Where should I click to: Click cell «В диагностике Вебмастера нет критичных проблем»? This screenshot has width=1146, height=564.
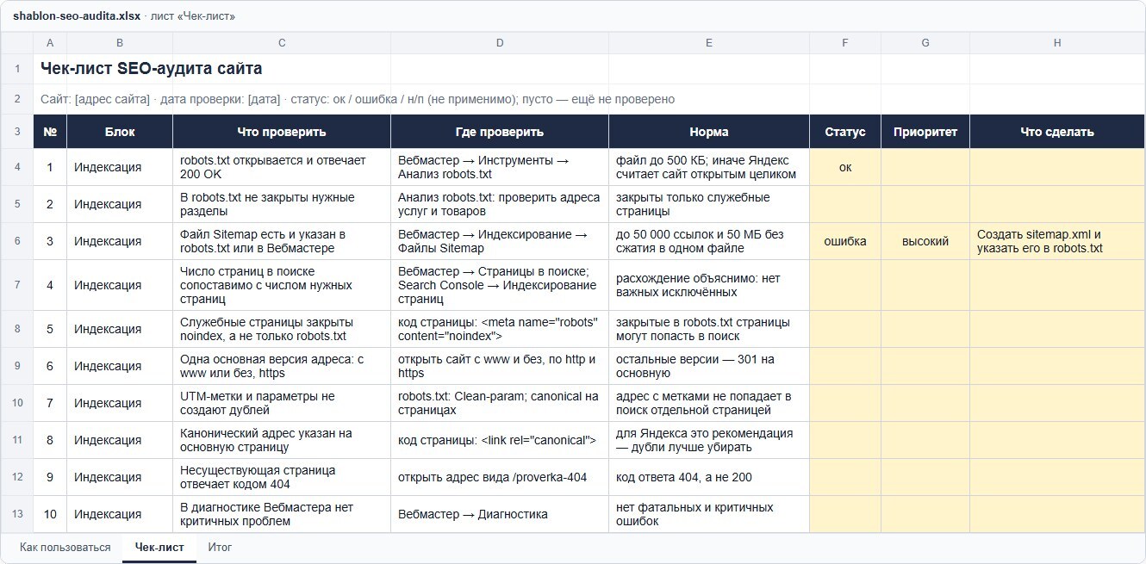[x=282, y=514]
